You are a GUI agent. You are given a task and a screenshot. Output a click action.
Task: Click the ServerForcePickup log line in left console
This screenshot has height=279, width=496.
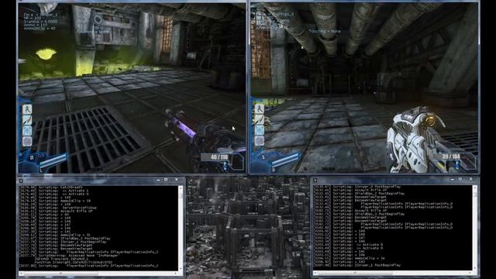pyautogui.click(x=58, y=208)
